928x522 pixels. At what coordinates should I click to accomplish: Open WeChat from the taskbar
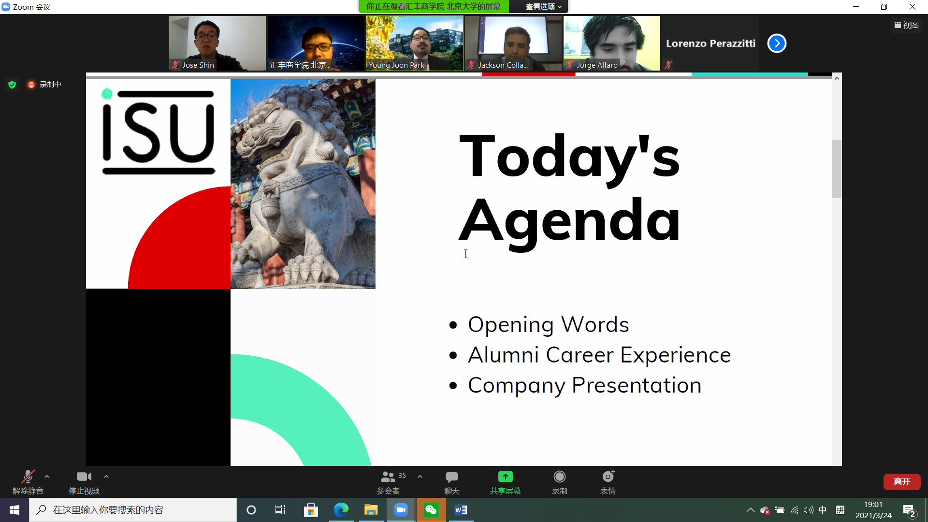click(431, 510)
